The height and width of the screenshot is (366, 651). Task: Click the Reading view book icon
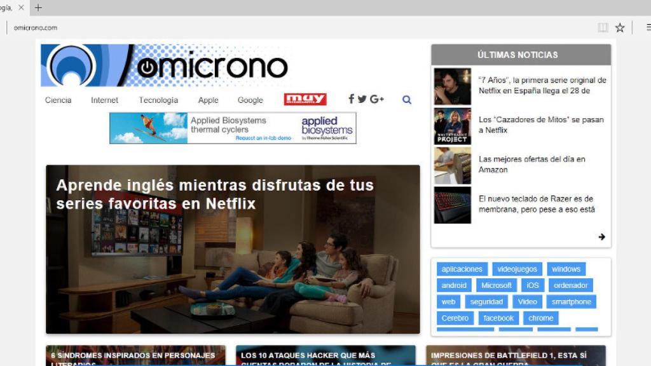603,27
